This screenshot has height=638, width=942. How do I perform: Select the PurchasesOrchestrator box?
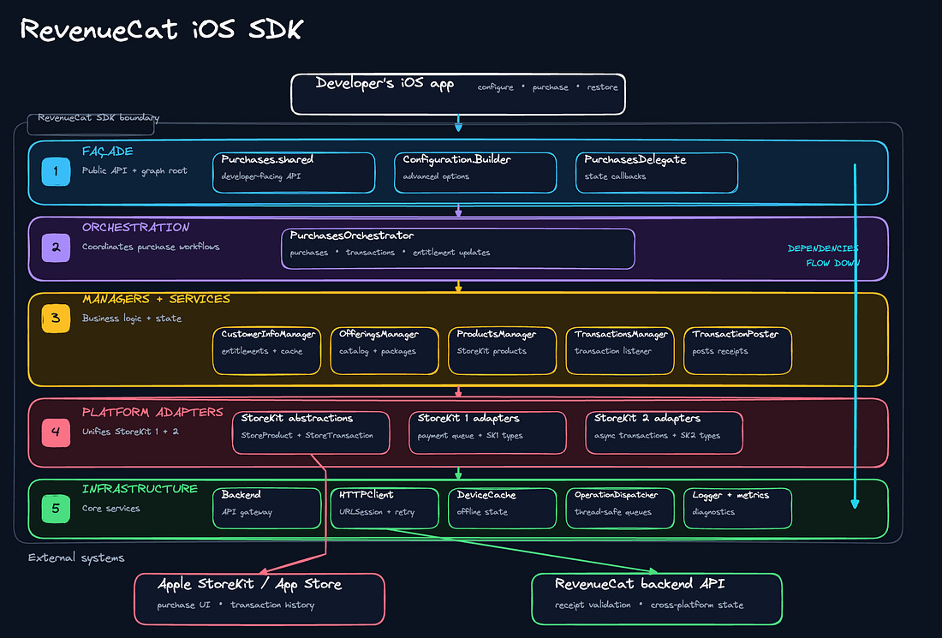(x=458, y=248)
